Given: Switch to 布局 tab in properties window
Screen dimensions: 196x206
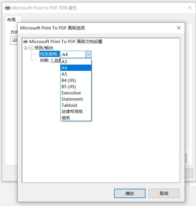Looking at the screenshot, I should pos(11,20).
